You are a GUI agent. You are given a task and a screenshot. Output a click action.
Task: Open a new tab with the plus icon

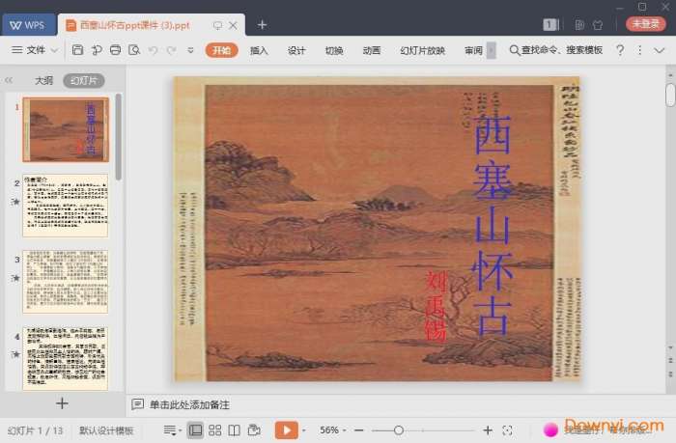click(262, 25)
